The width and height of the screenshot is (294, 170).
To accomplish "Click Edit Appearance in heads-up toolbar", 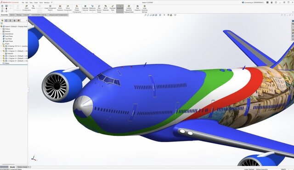I will (x=168, y=15).
